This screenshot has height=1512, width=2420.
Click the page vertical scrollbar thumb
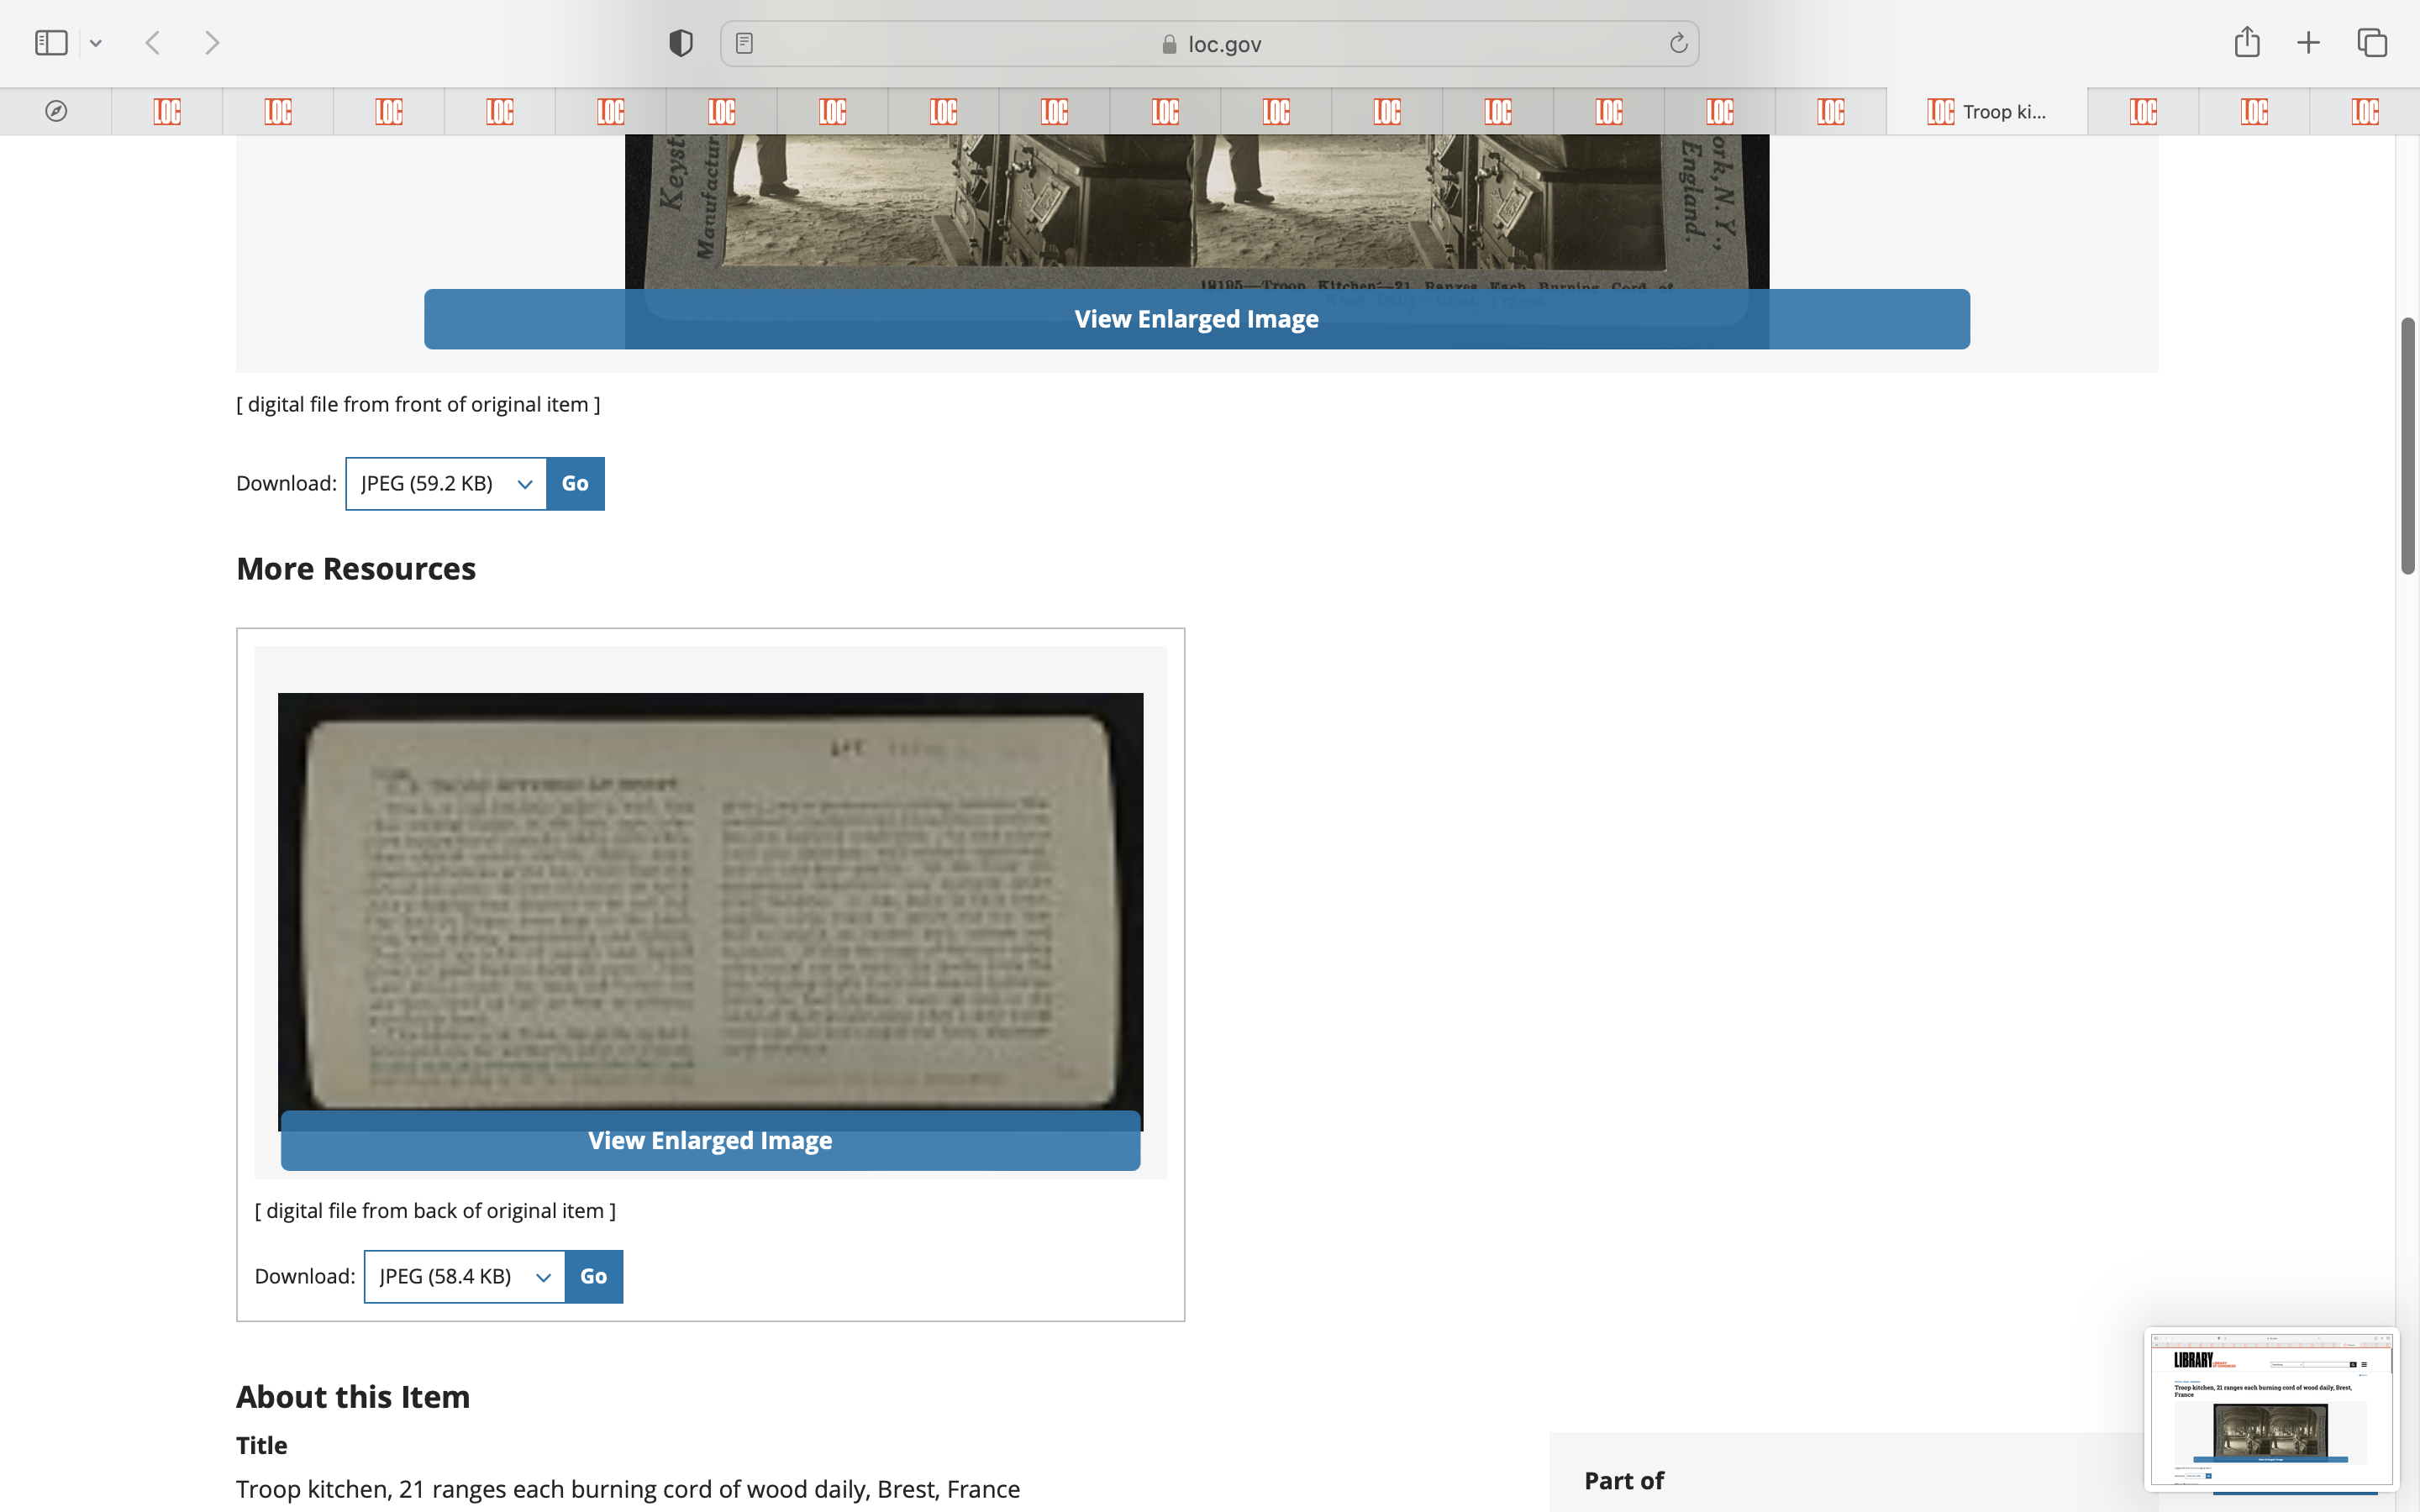(2407, 445)
